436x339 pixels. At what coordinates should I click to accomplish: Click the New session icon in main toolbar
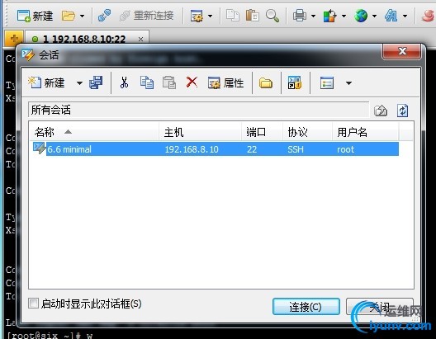click(x=24, y=16)
